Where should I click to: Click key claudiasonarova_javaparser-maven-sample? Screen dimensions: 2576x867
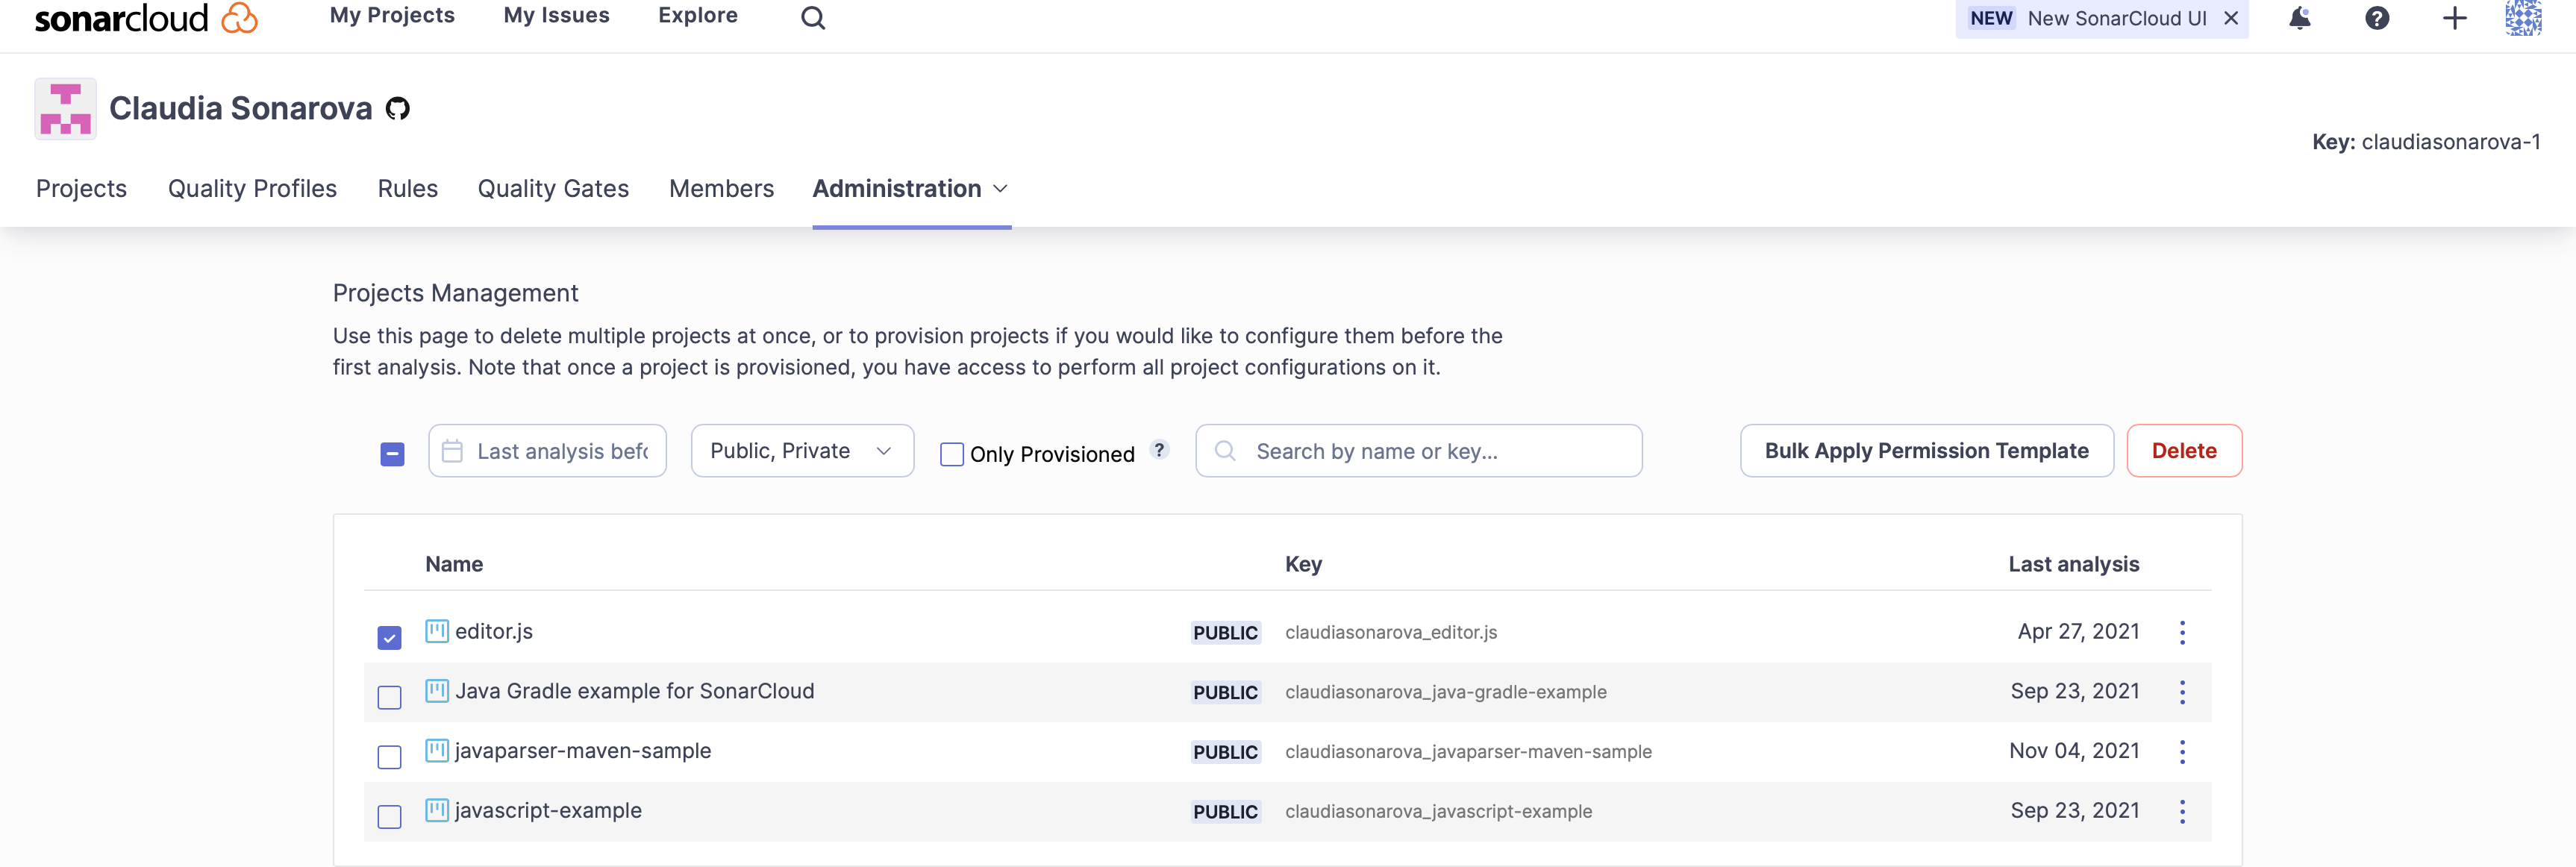1468,752
